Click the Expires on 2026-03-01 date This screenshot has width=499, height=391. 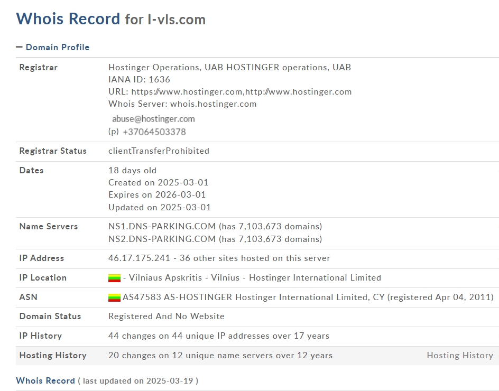point(157,194)
